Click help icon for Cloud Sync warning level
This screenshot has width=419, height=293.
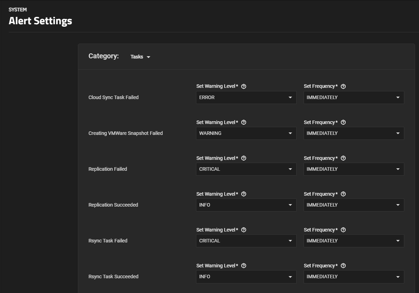pos(244,86)
